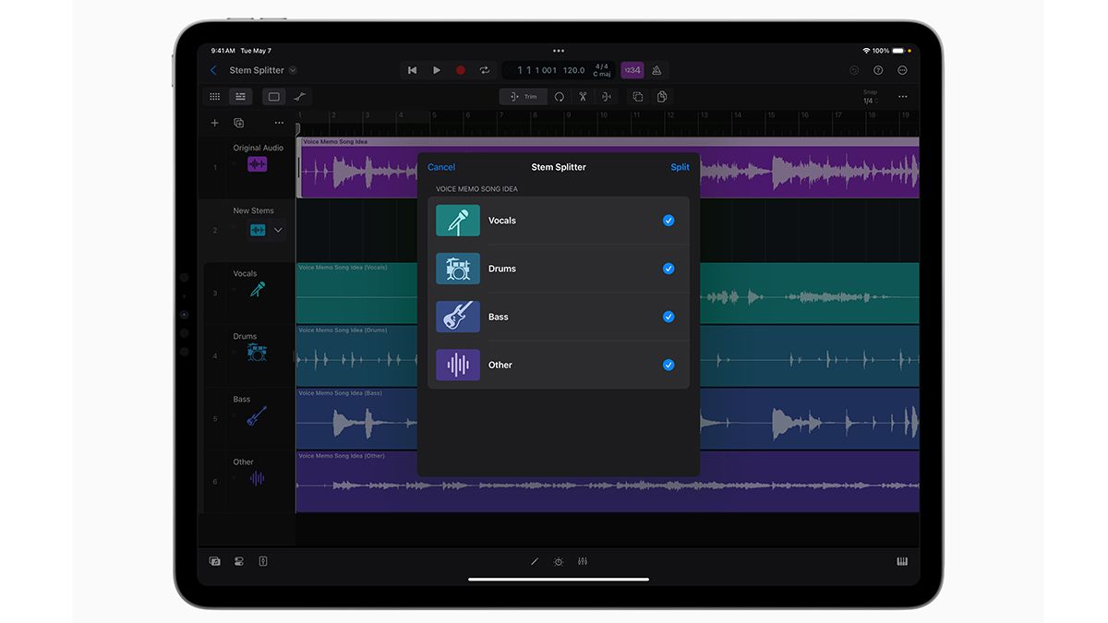Duplicate track using the track header icon
Screen dimensions: 1108x623
[239, 123]
